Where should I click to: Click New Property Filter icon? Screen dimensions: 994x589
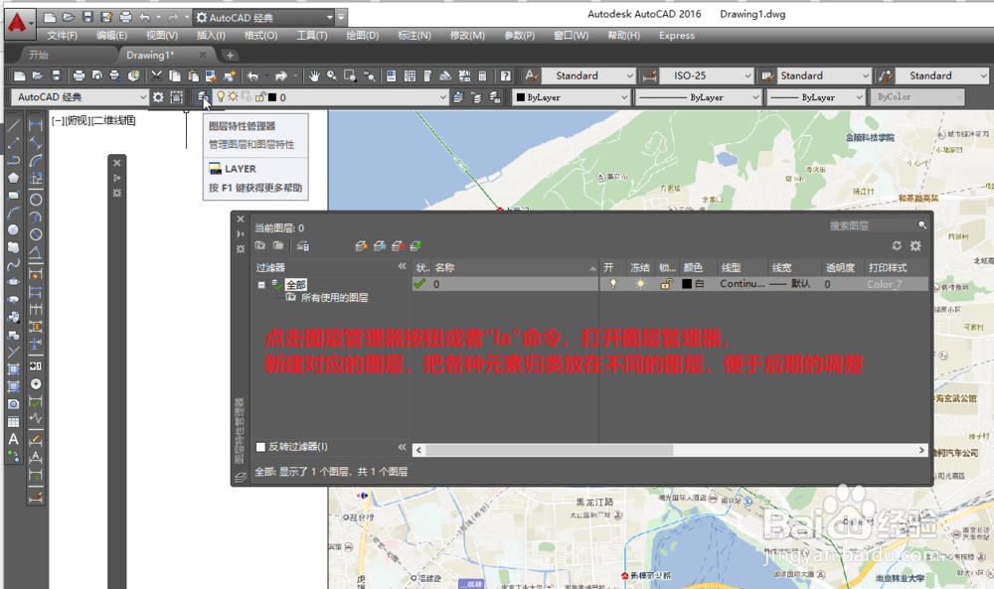tap(259, 245)
